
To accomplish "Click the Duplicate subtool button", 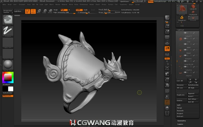I will click(x=182, y=95).
